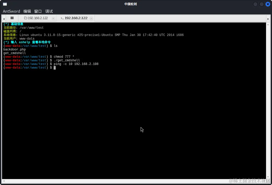Viewport: 272px width, 185px height.
Task: Click the 基础信息 header line
Action: pos(13,24)
